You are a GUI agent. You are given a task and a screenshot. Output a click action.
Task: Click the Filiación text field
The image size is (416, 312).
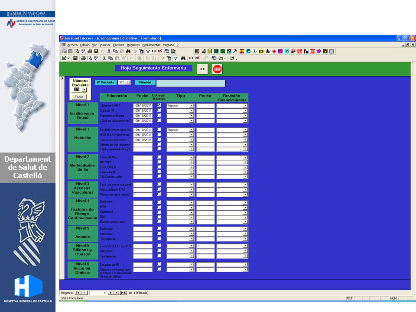191,83
